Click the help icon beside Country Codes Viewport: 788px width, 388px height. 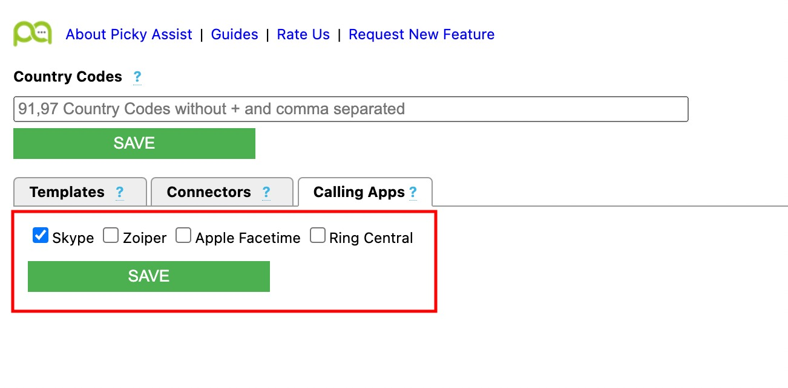137,77
